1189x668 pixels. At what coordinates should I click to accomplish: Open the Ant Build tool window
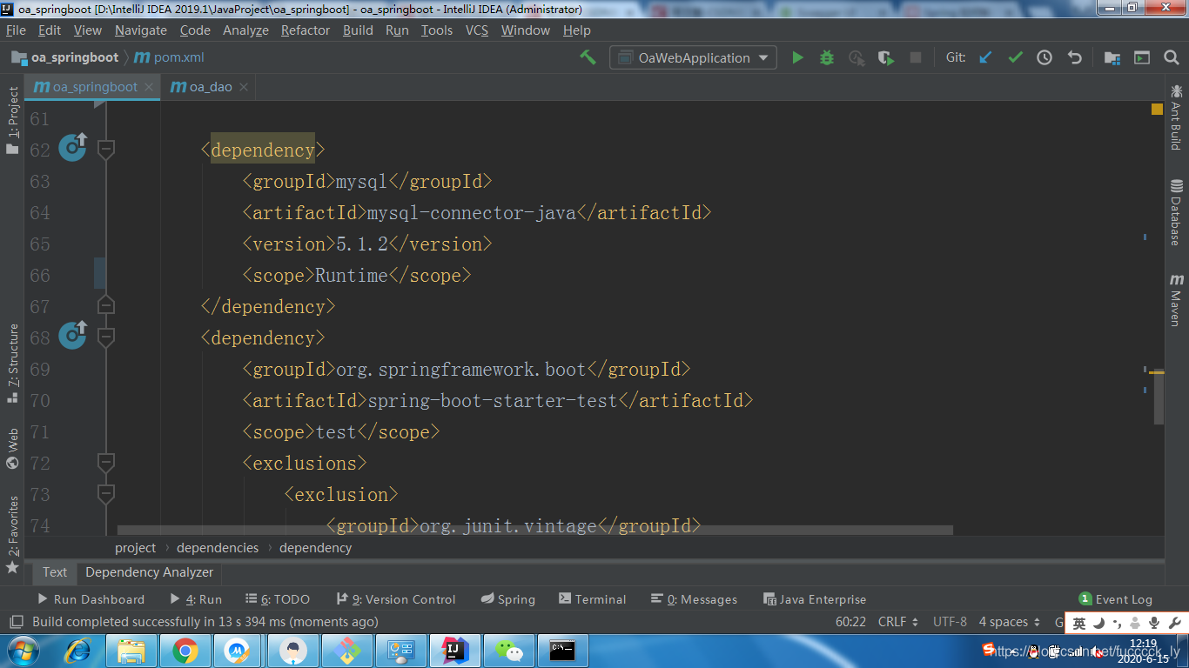[x=1176, y=117]
